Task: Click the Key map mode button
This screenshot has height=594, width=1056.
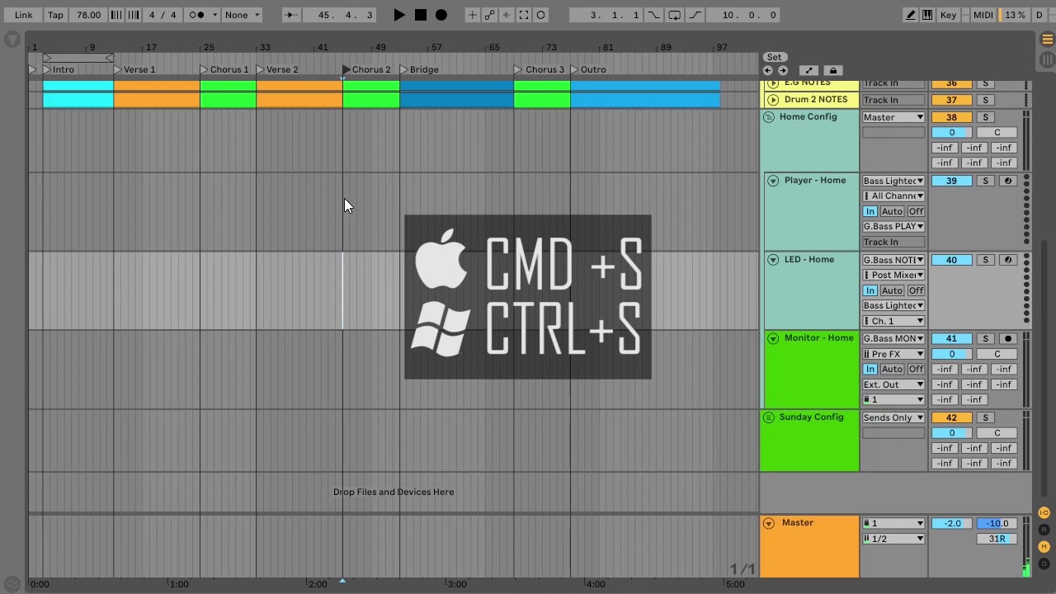Action: 949,15
